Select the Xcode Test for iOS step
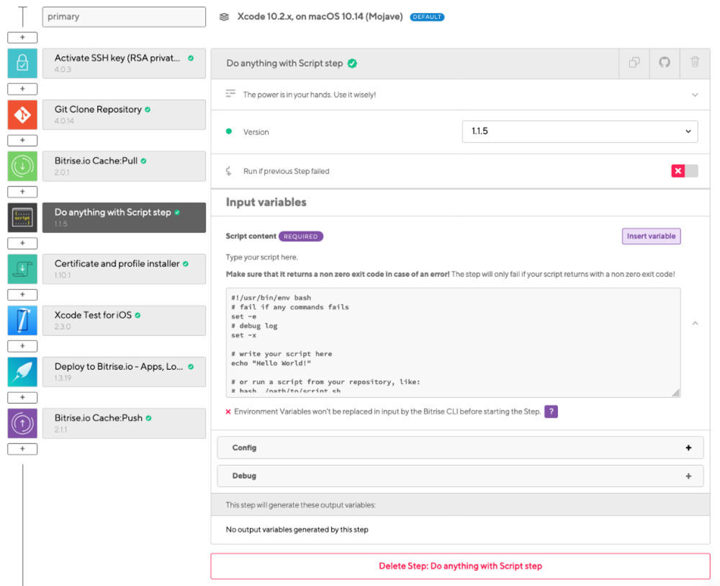The width and height of the screenshot is (720, 586). (124, 320)
